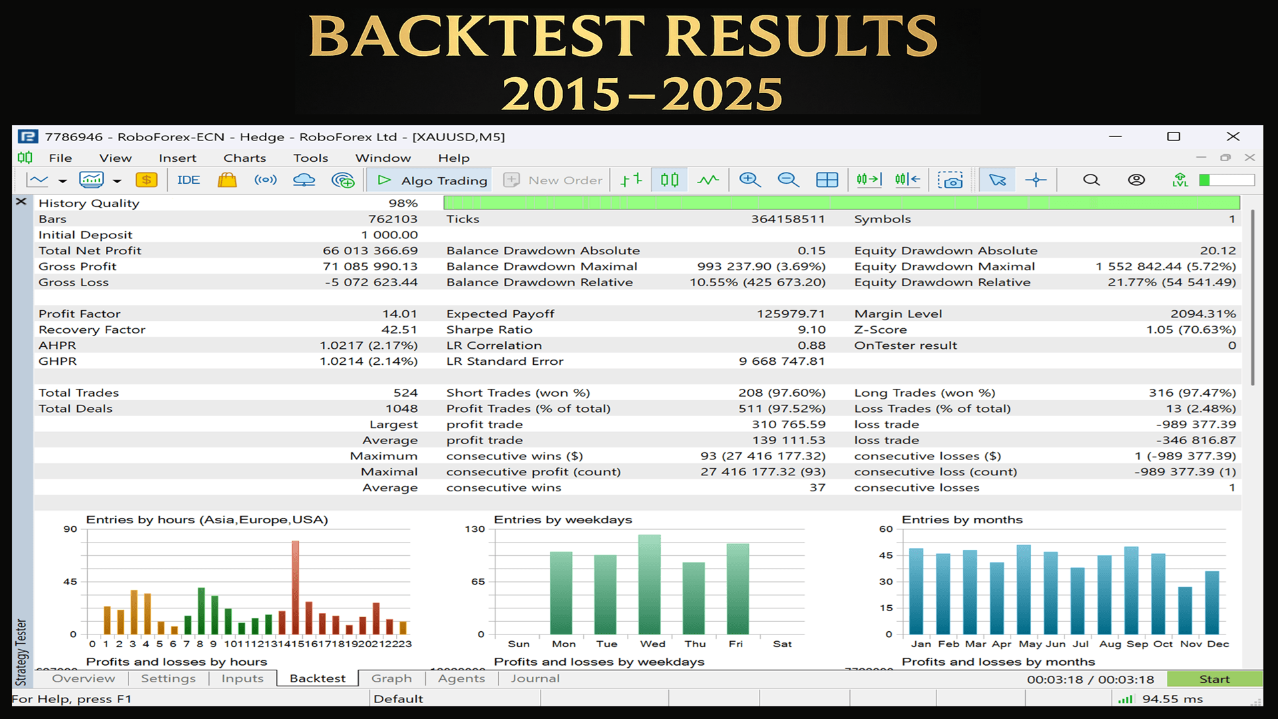
Task: Open the Charts menu
Action: click(x=244, y=158)
